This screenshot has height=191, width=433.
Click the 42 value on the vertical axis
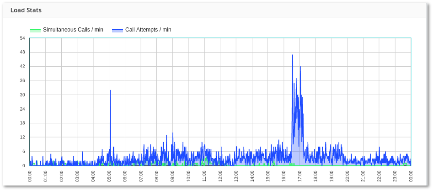tap(22, 66)
